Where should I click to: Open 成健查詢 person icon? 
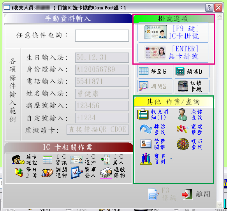182,114
